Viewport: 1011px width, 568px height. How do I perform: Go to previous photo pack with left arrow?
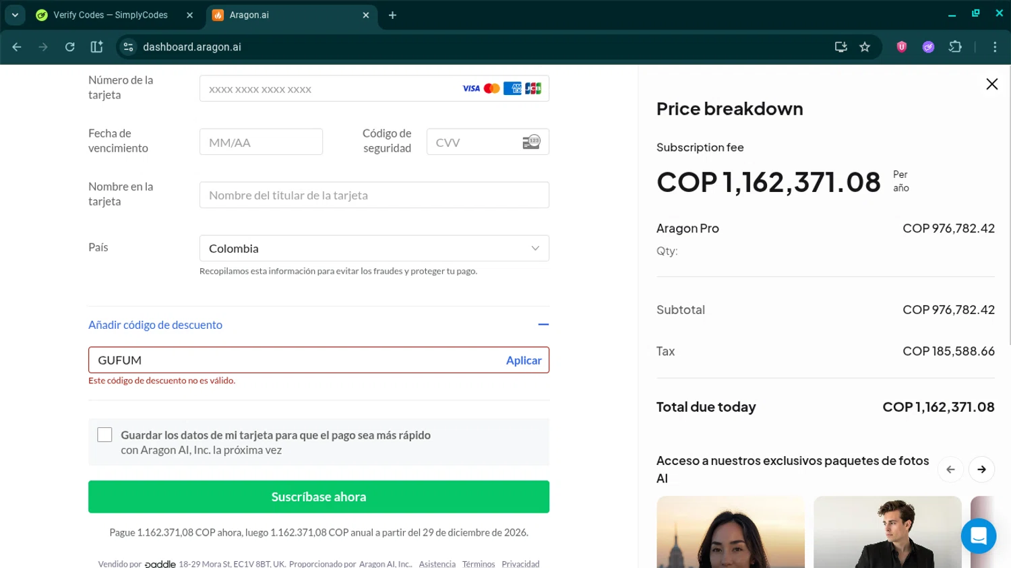950,470
